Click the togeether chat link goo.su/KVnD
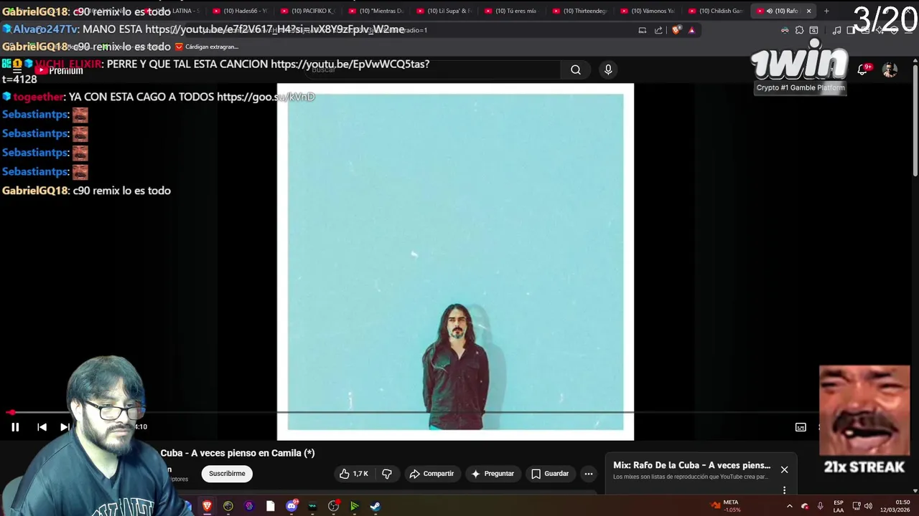Viewport: 919px width, 516px height. point(266,97)
